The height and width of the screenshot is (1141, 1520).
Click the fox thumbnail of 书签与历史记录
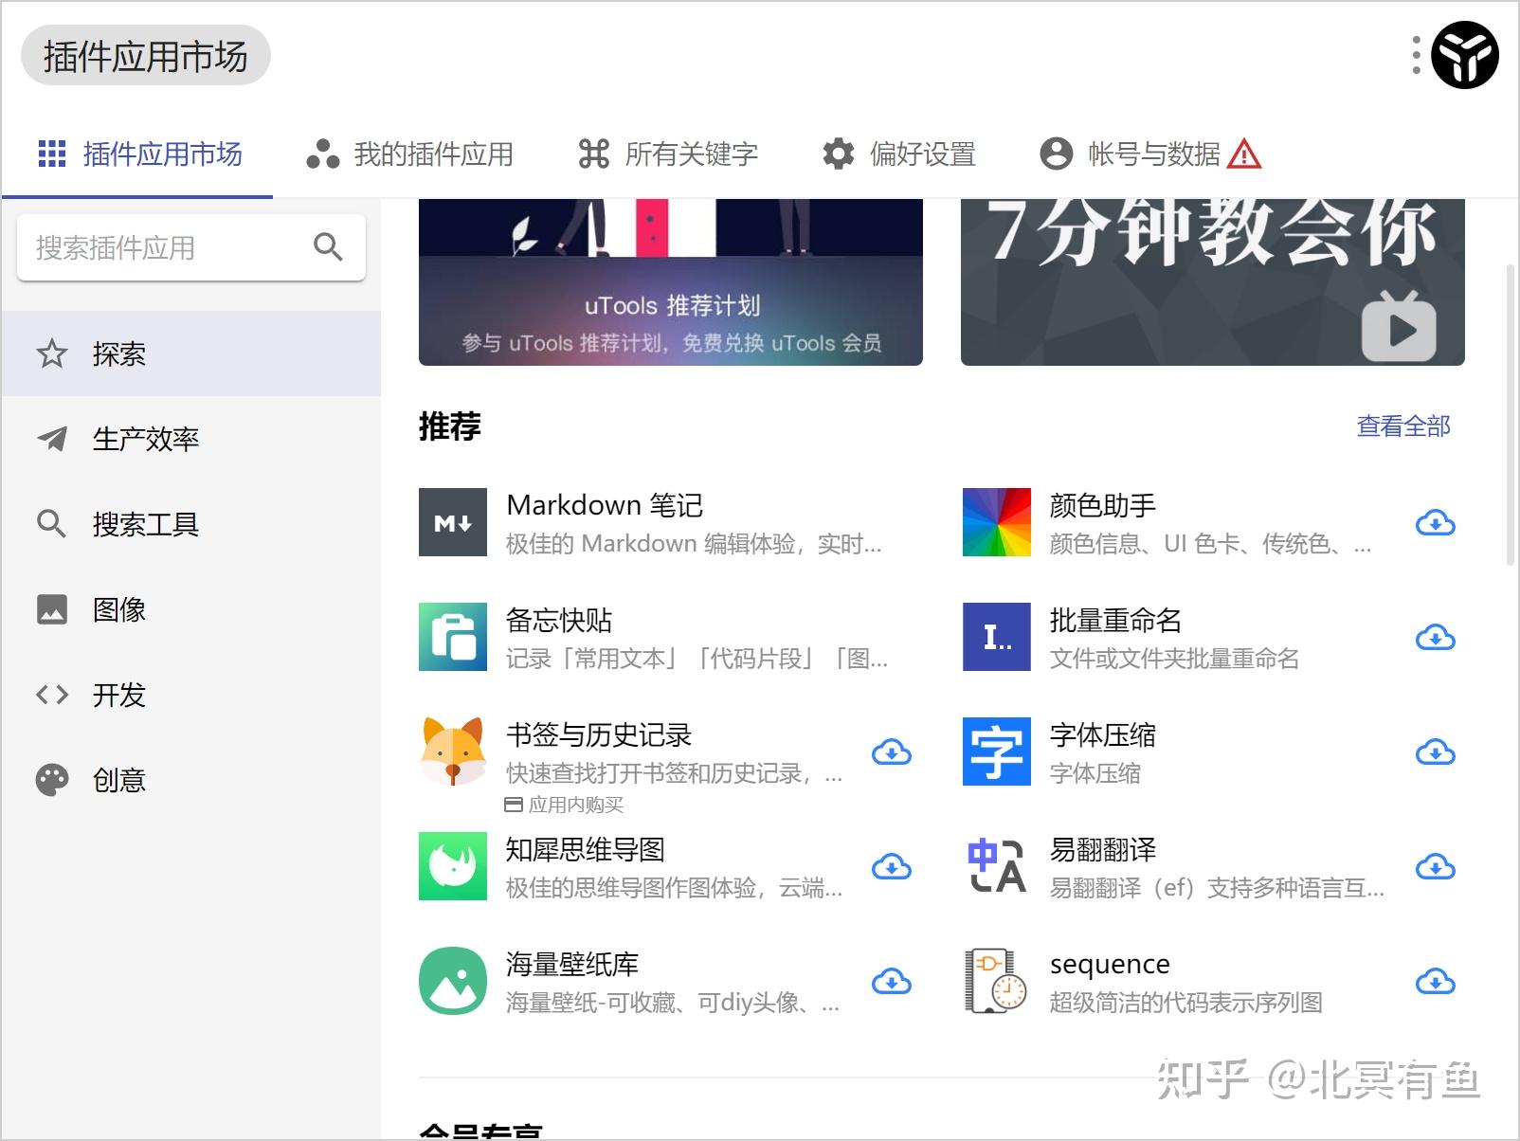click(x=452, y=752)
